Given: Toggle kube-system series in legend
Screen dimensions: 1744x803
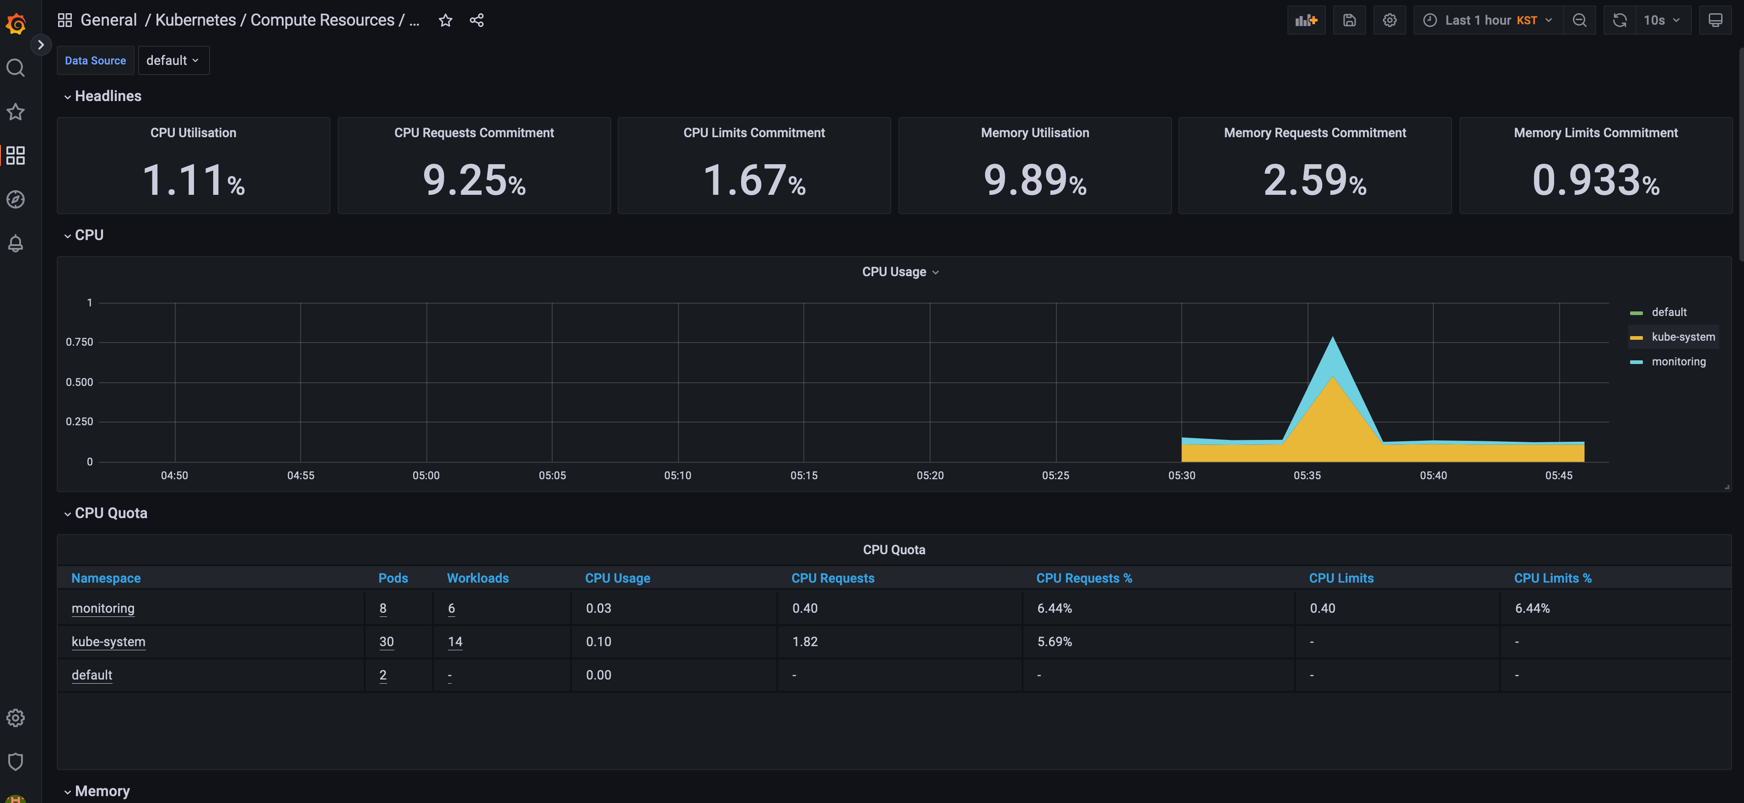Looking at the screenshot, I should coord(1682,337).
